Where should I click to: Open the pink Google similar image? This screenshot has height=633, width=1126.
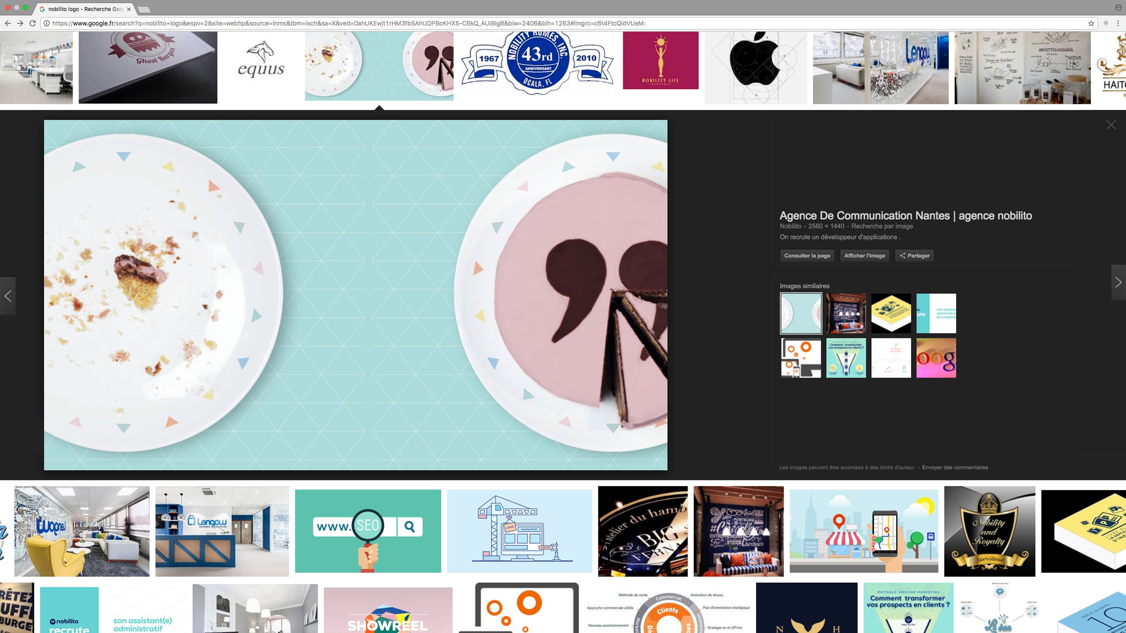(x=936, y=358)
